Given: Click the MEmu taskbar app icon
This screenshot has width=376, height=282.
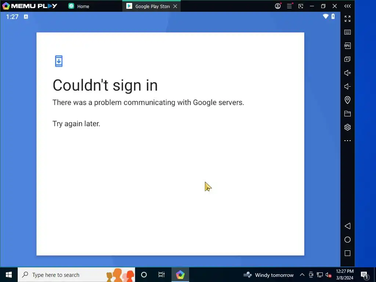Looking at the screenshot, I should pos(180,275).
